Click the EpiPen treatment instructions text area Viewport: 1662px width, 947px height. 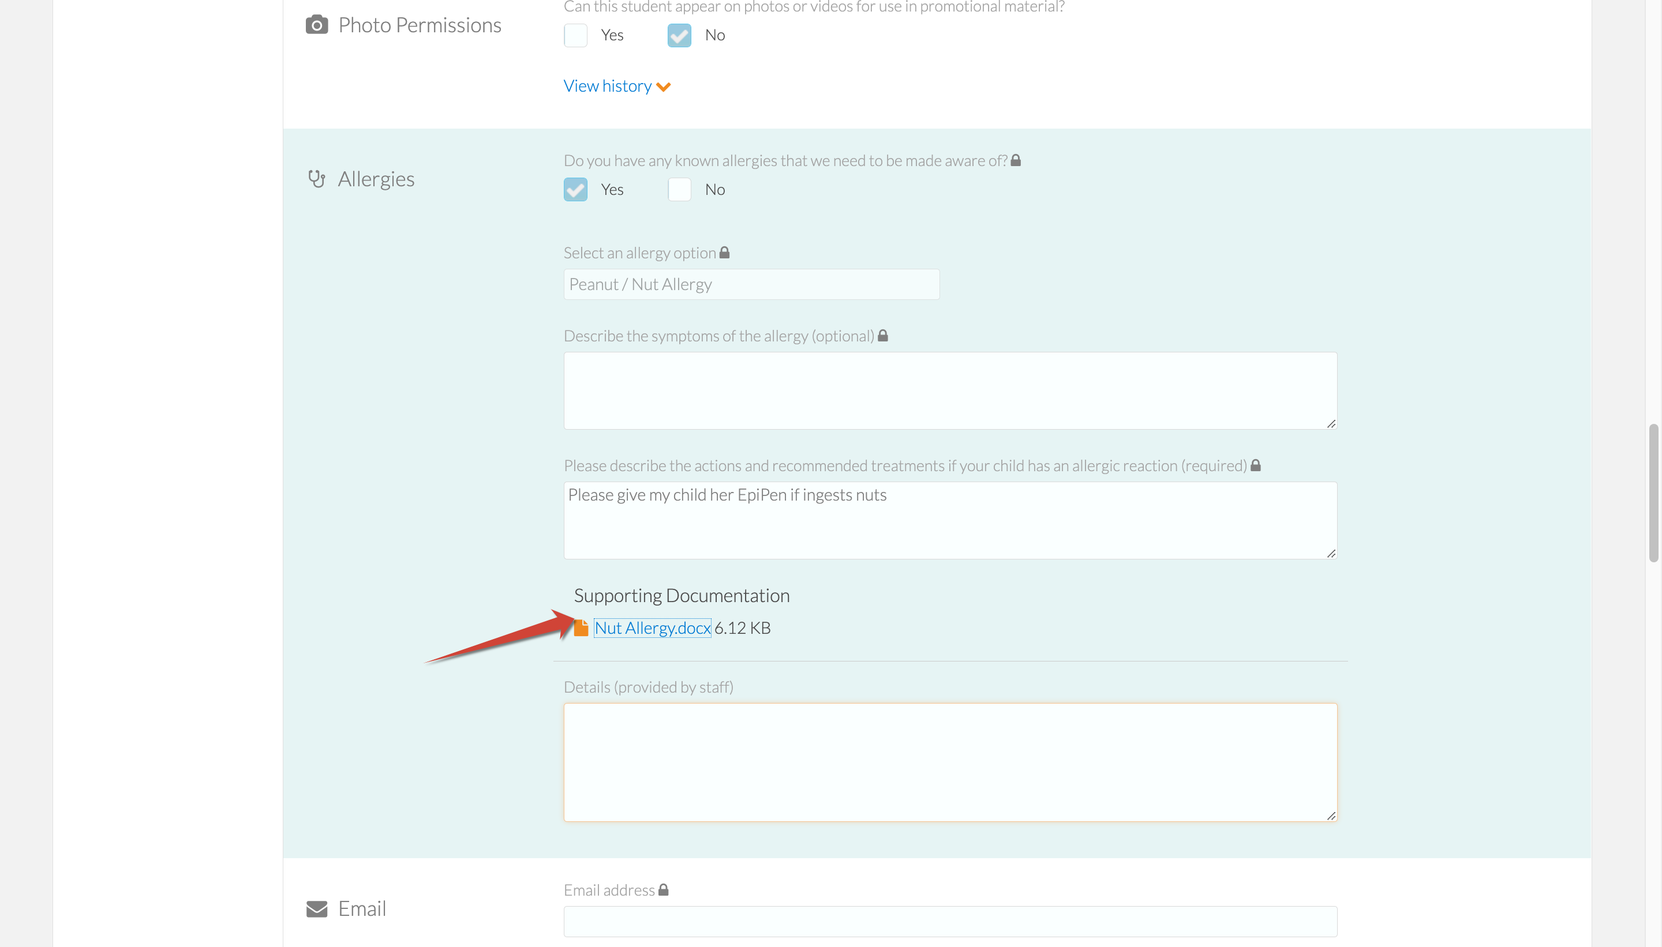[950, 520]
